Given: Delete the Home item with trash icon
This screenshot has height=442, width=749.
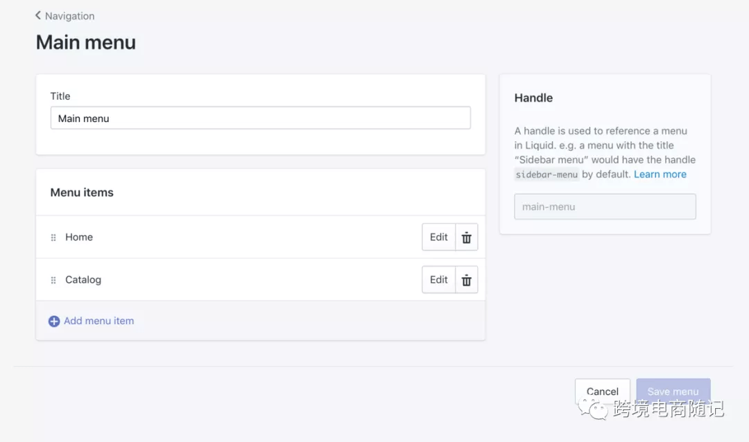Looking at the screenshot, I should (467, 238).
